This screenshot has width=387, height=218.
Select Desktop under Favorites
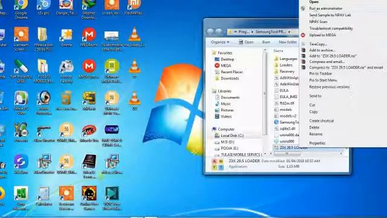(224, 59)
